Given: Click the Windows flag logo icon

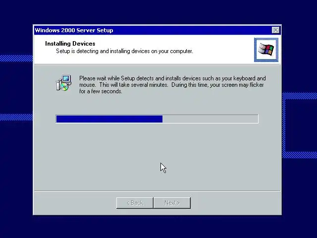Looking at the screenshot, I should pyautogui.click(x=266, y=50).
